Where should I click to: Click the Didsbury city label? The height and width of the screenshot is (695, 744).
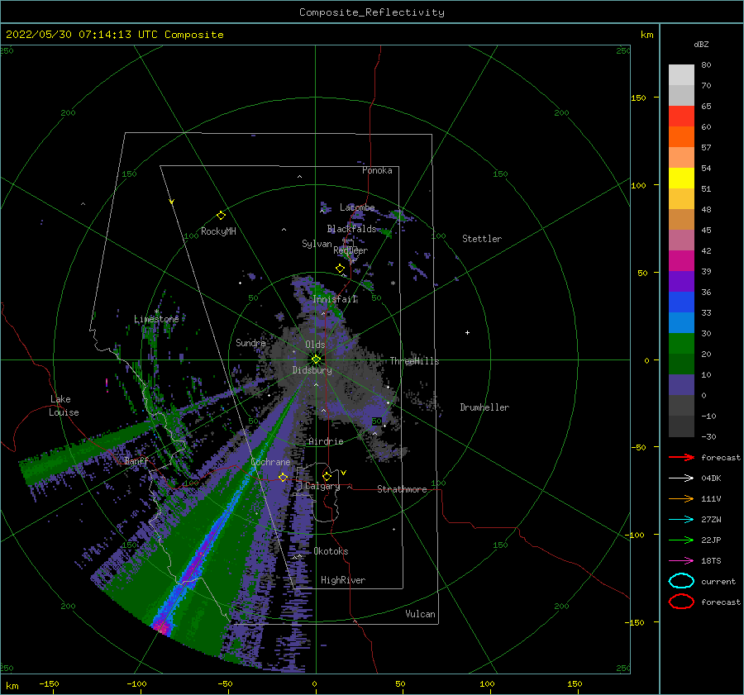point(312,370)
